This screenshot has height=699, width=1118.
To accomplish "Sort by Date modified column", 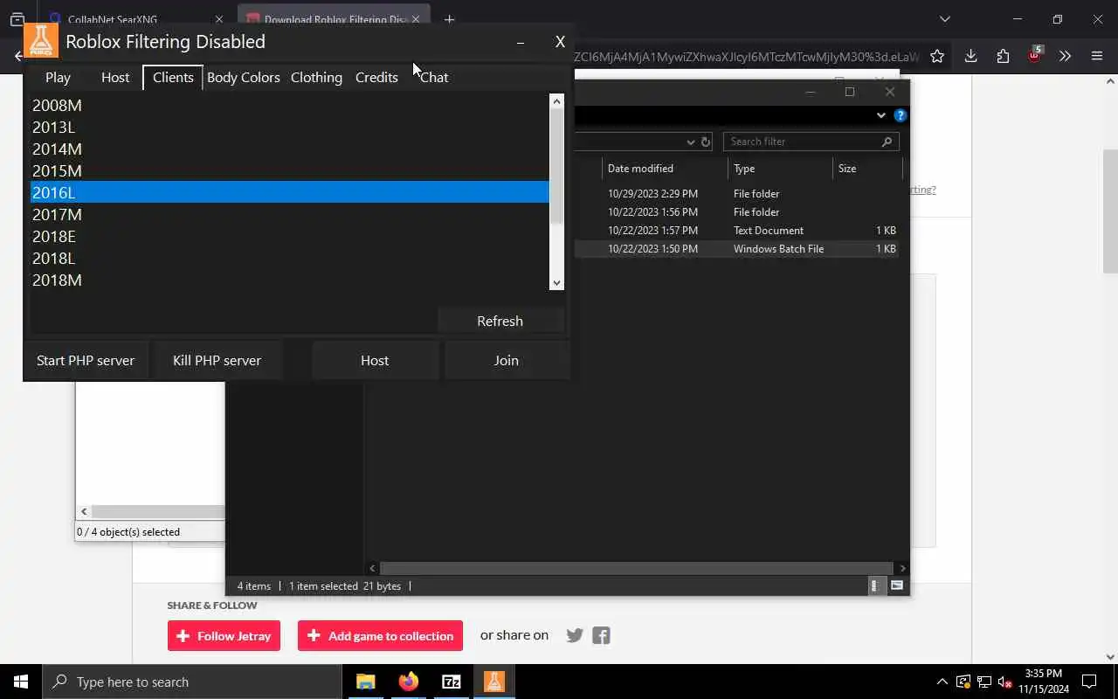I will [x=664, y=169].
